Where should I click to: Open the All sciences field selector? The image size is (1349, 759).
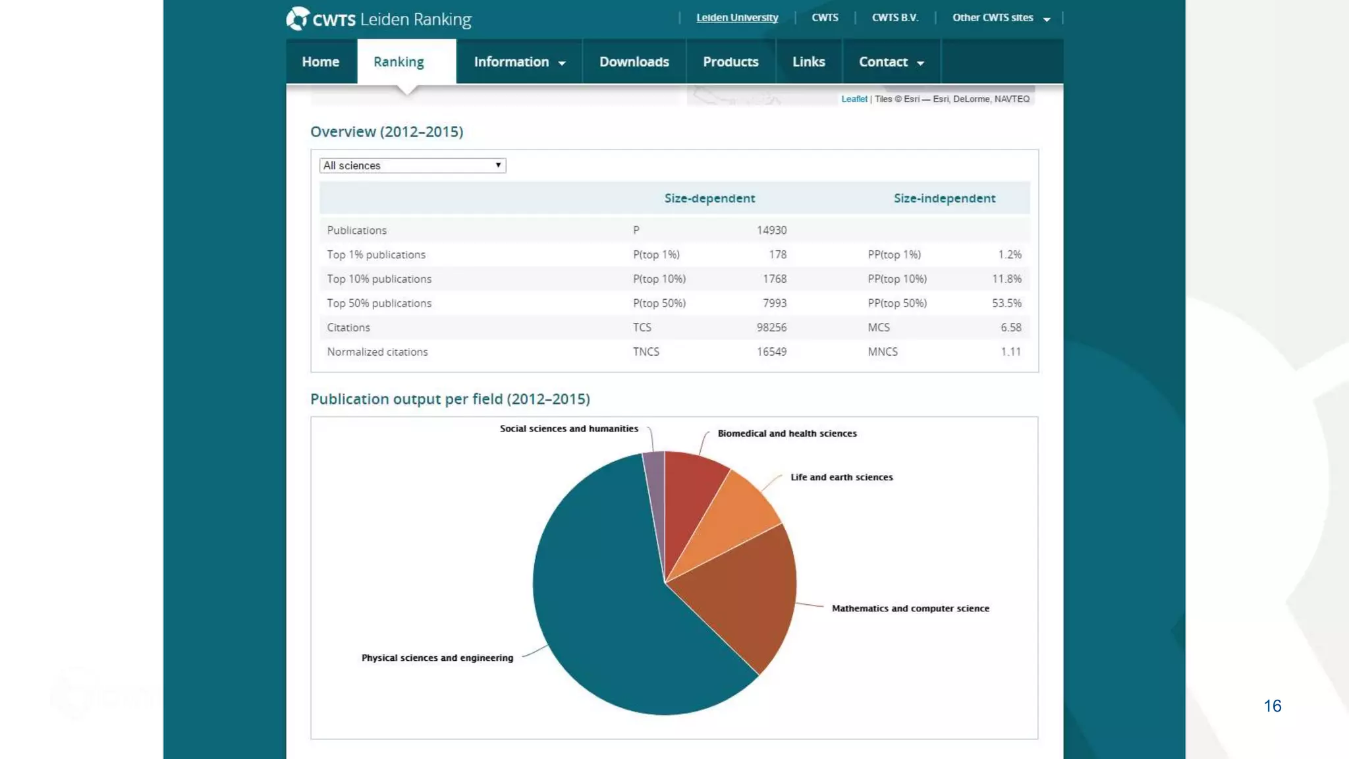pyautogui.click(x=412, y=165)
